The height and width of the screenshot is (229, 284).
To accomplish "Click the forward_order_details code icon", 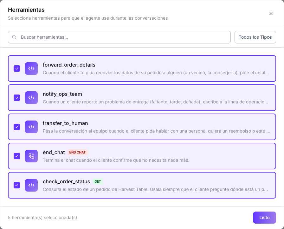I will coord(31,69).
